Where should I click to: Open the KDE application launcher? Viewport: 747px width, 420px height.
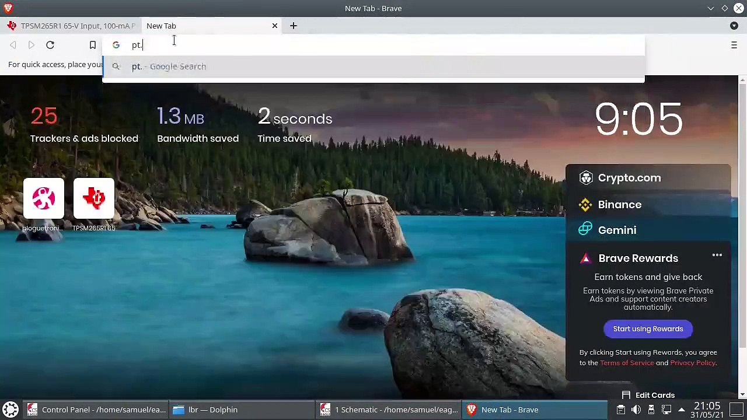point(10,409)
